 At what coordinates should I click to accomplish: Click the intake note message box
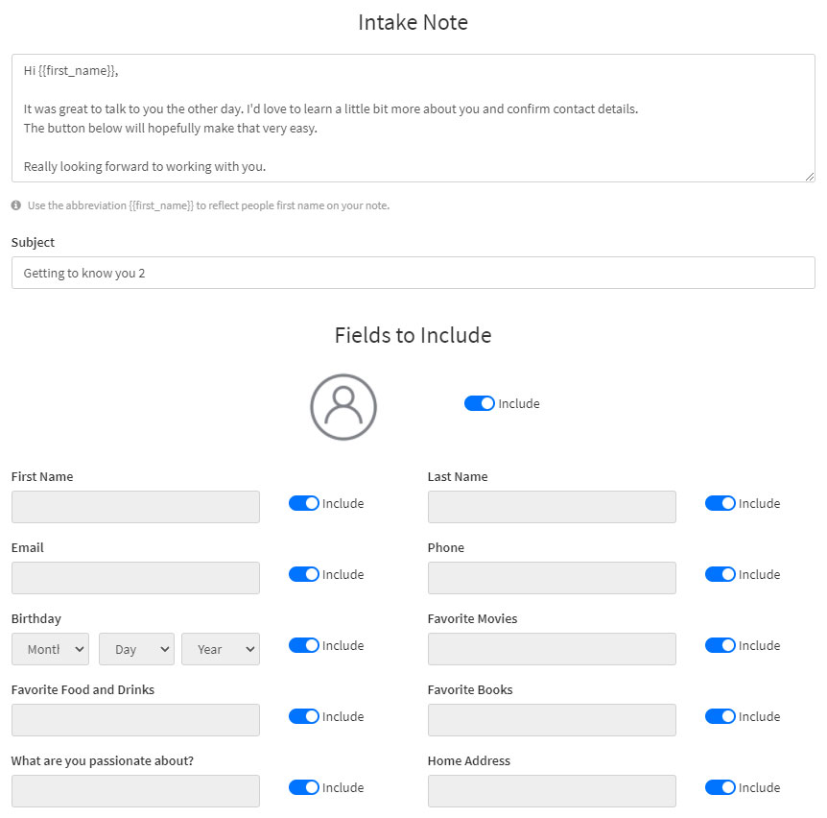click(413, 115)
